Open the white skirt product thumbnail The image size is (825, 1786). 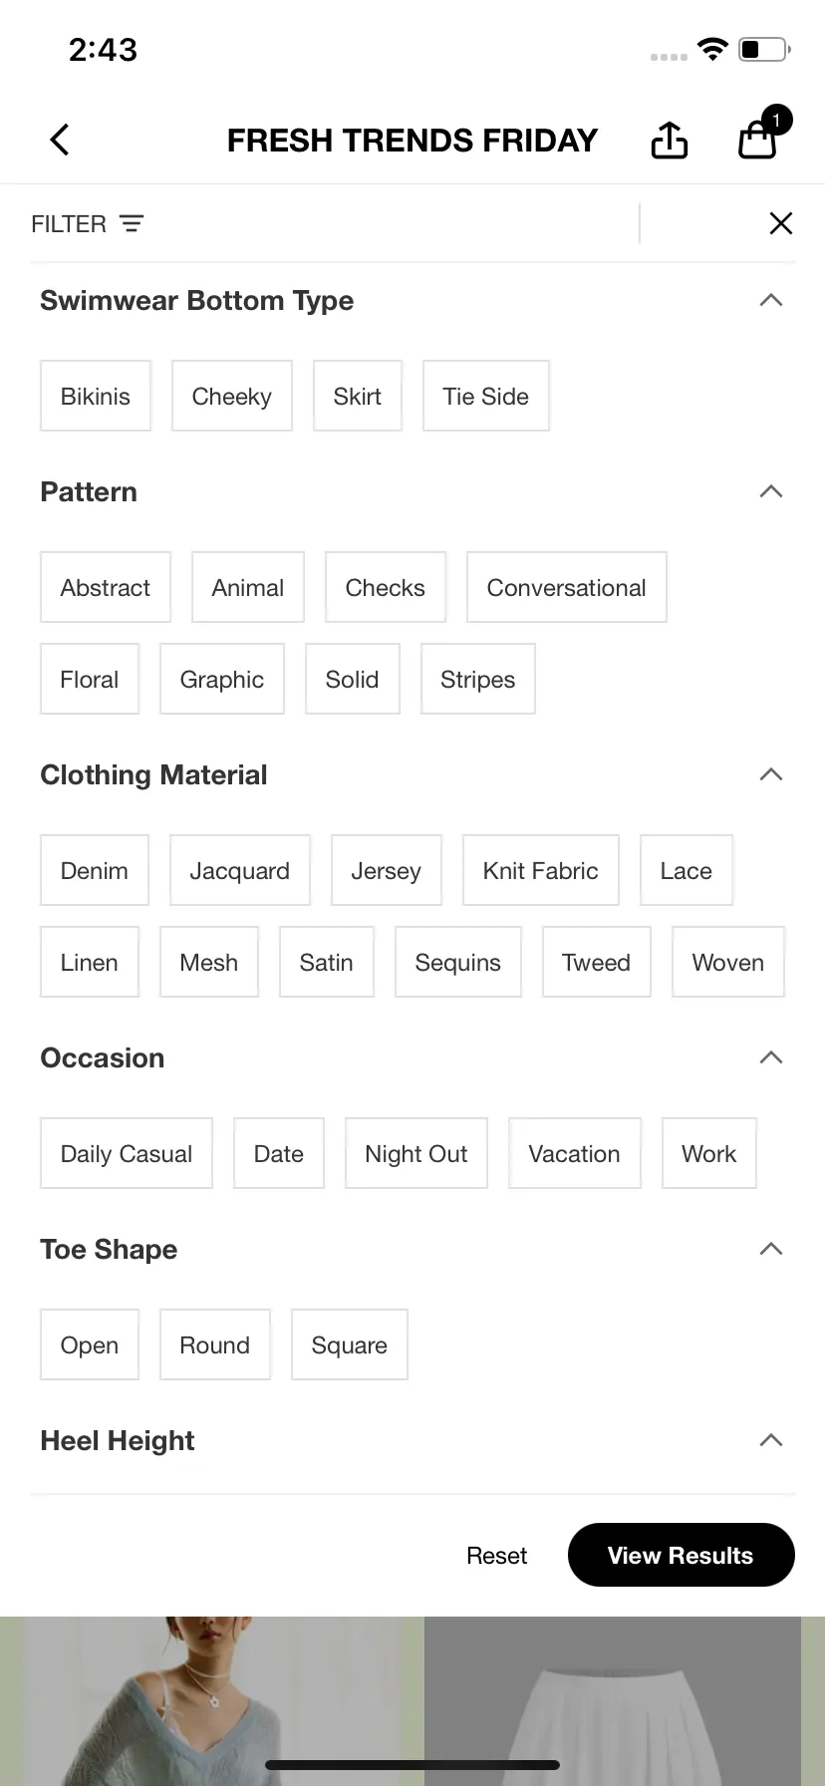coord(613,1701)
